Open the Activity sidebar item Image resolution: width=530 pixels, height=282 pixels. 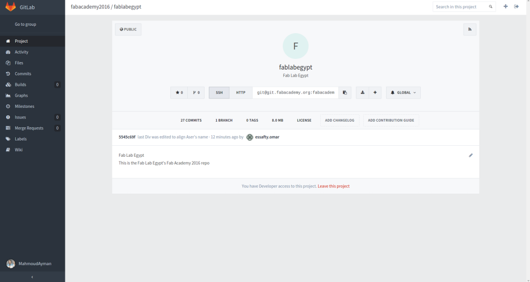pos(33,52)
